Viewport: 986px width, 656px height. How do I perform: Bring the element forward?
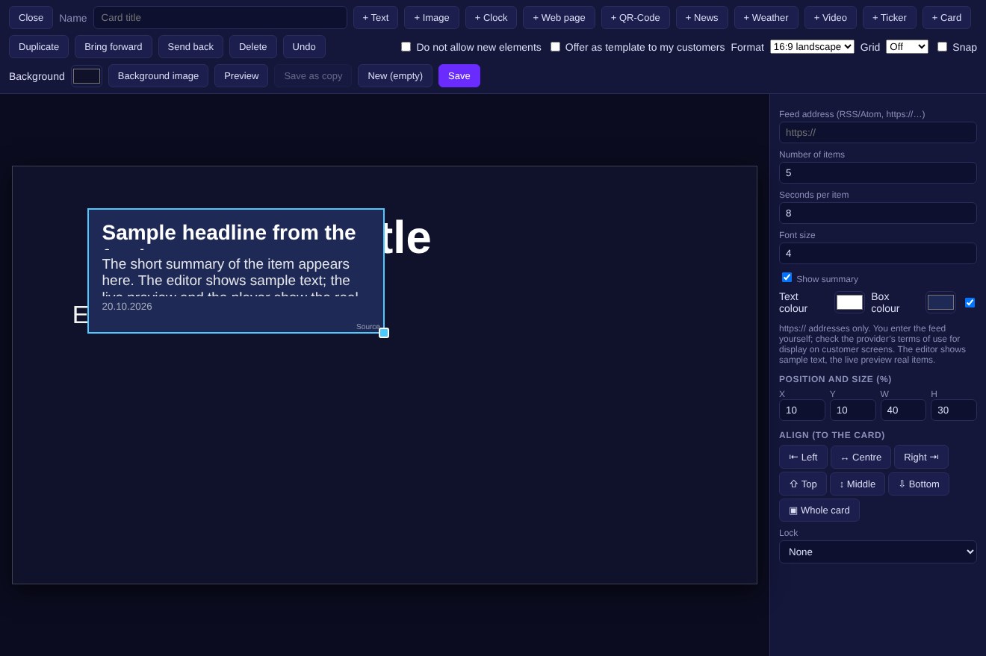pyautogui.click(x=114, y=46)
